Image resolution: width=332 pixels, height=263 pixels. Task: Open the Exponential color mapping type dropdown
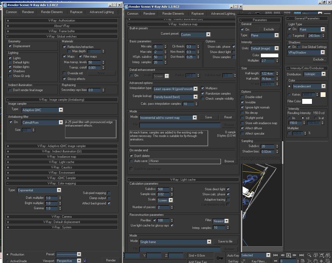(x=59, y=190)
